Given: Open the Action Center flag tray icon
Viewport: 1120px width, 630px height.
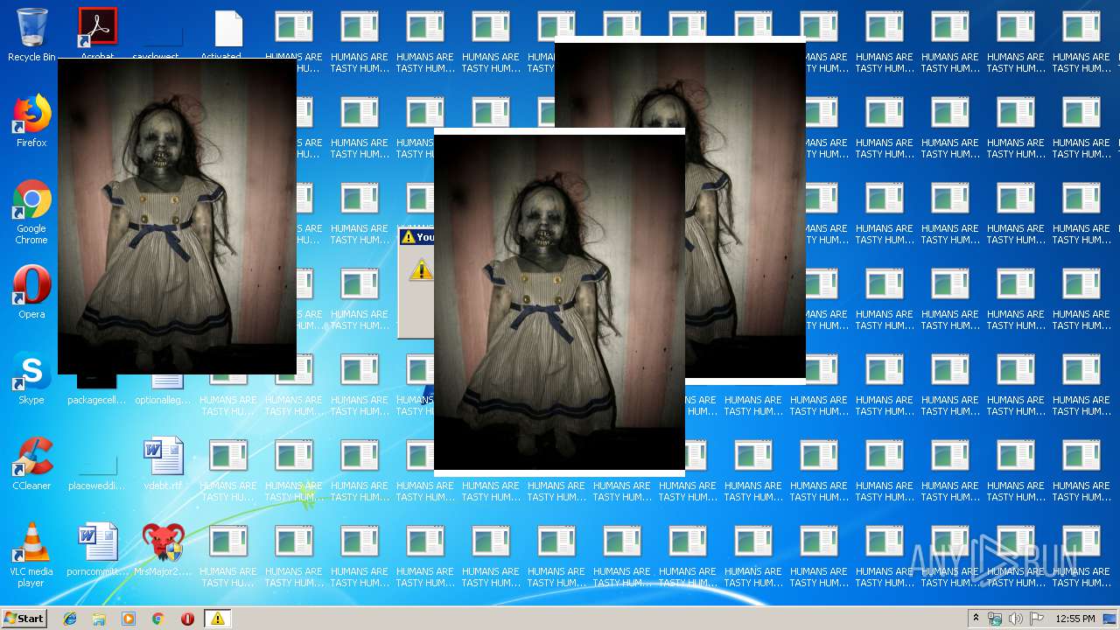Looking at the screenshot, I should pyautogui.click(x=1037, y=619).
